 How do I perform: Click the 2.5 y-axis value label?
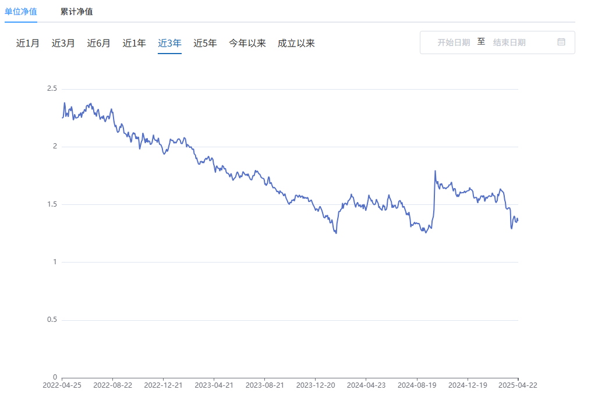52,88
